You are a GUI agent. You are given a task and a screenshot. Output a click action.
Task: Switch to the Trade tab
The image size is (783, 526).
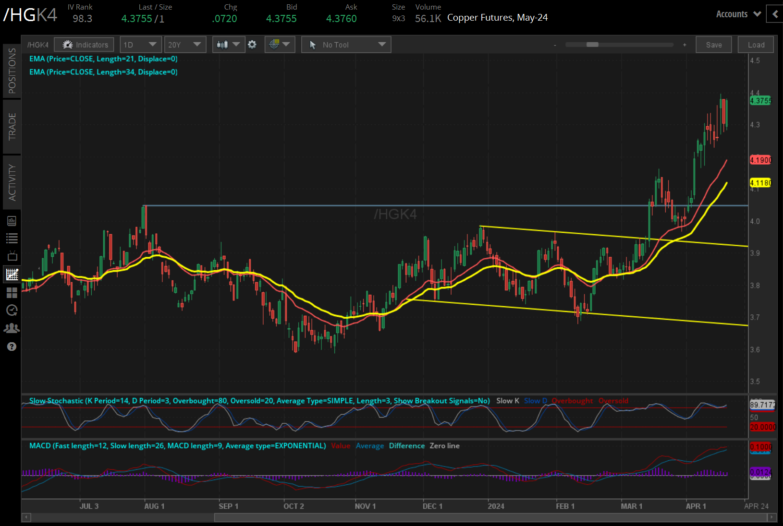(x=12, y=126)
